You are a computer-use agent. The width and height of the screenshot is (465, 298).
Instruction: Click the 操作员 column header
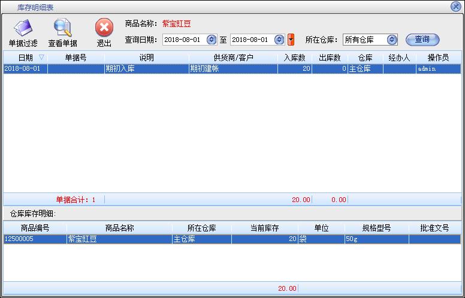coord(438,58)
